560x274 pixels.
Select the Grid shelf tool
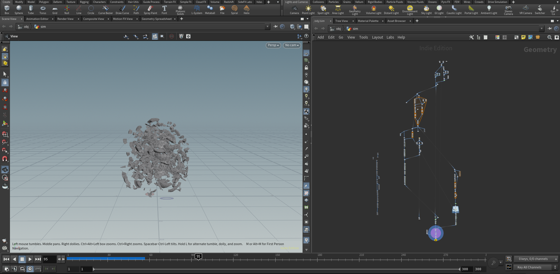pos(55,10)
